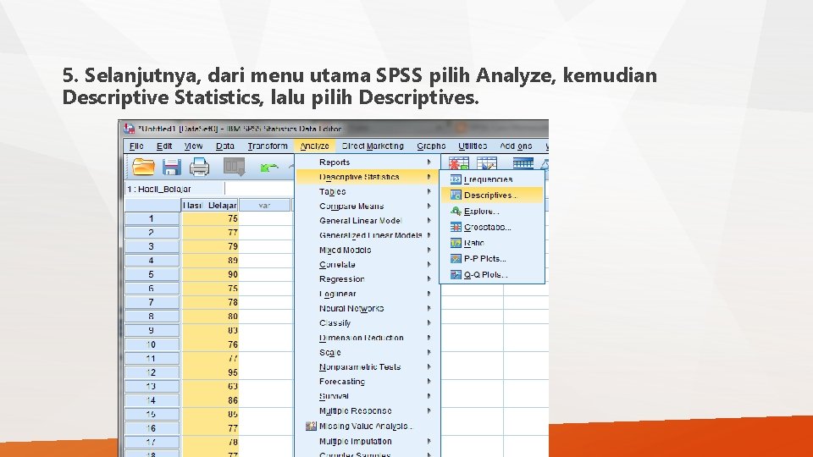Open the Add-ons menu
Screen dimensions: 813x457
coord(516,146)
